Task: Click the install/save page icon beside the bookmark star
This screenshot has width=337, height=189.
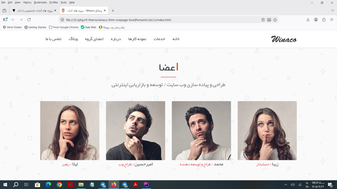Action: pos(269,20)
